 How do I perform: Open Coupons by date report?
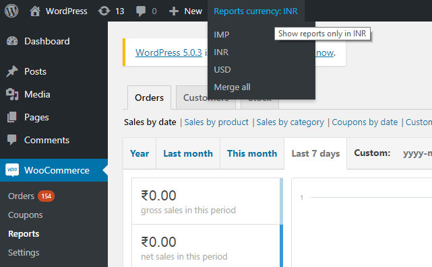coord(365,122)
